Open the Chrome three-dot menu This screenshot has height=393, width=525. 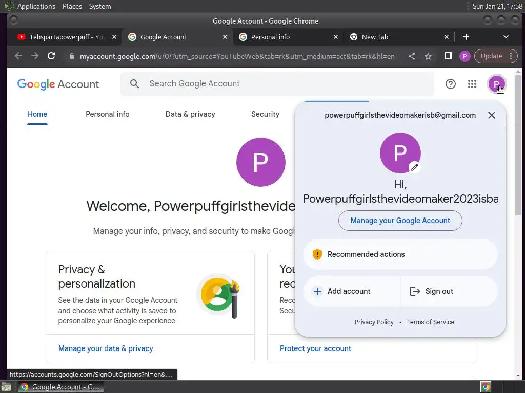(511, 56)
